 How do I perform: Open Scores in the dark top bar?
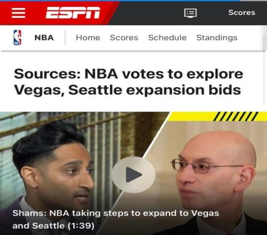[x=242, y=12]
